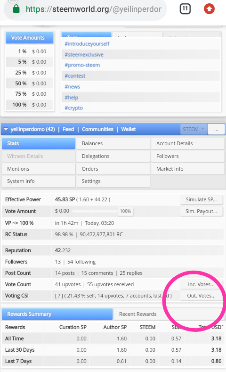Open the #contest tag link
The height and width of the screenshot is (372, 226).
75,76
